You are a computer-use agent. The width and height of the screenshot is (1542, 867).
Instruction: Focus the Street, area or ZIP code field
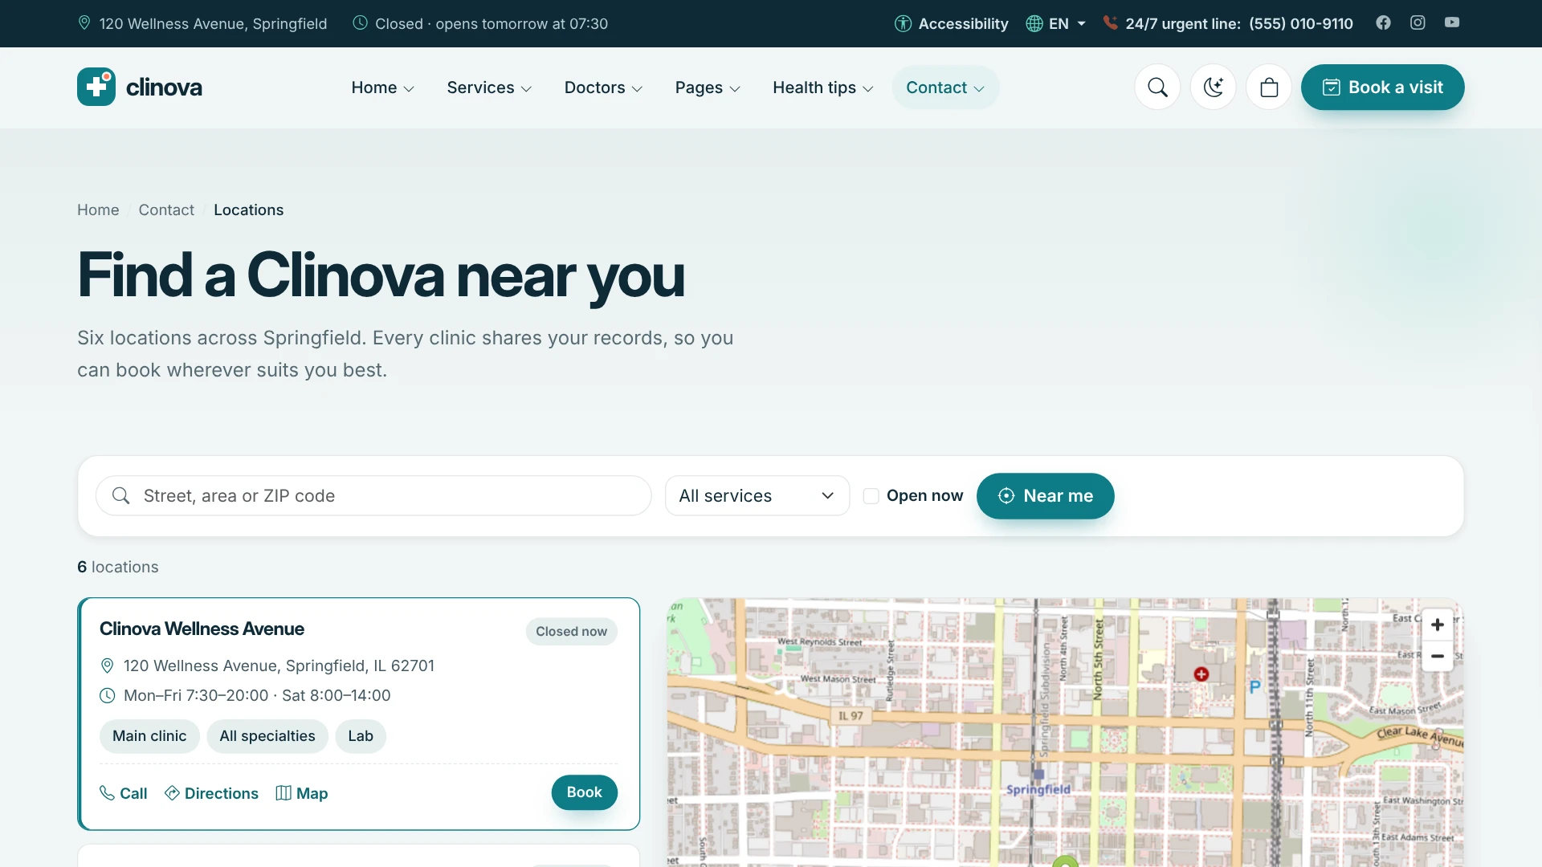[x=373, y=496]
